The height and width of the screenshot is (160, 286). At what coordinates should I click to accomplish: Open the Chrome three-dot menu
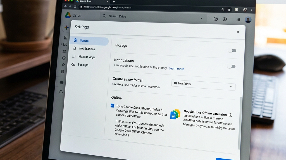click(251, 10)
